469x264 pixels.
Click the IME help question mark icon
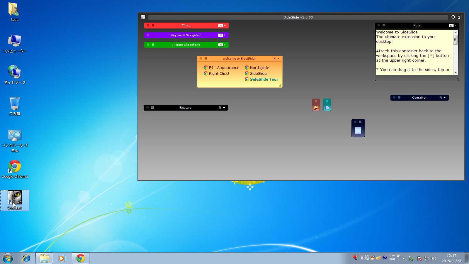coord(385,258)
